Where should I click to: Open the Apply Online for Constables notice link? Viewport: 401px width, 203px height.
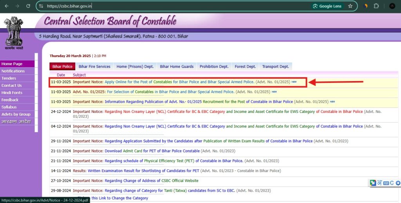click(x=179, y=82)
